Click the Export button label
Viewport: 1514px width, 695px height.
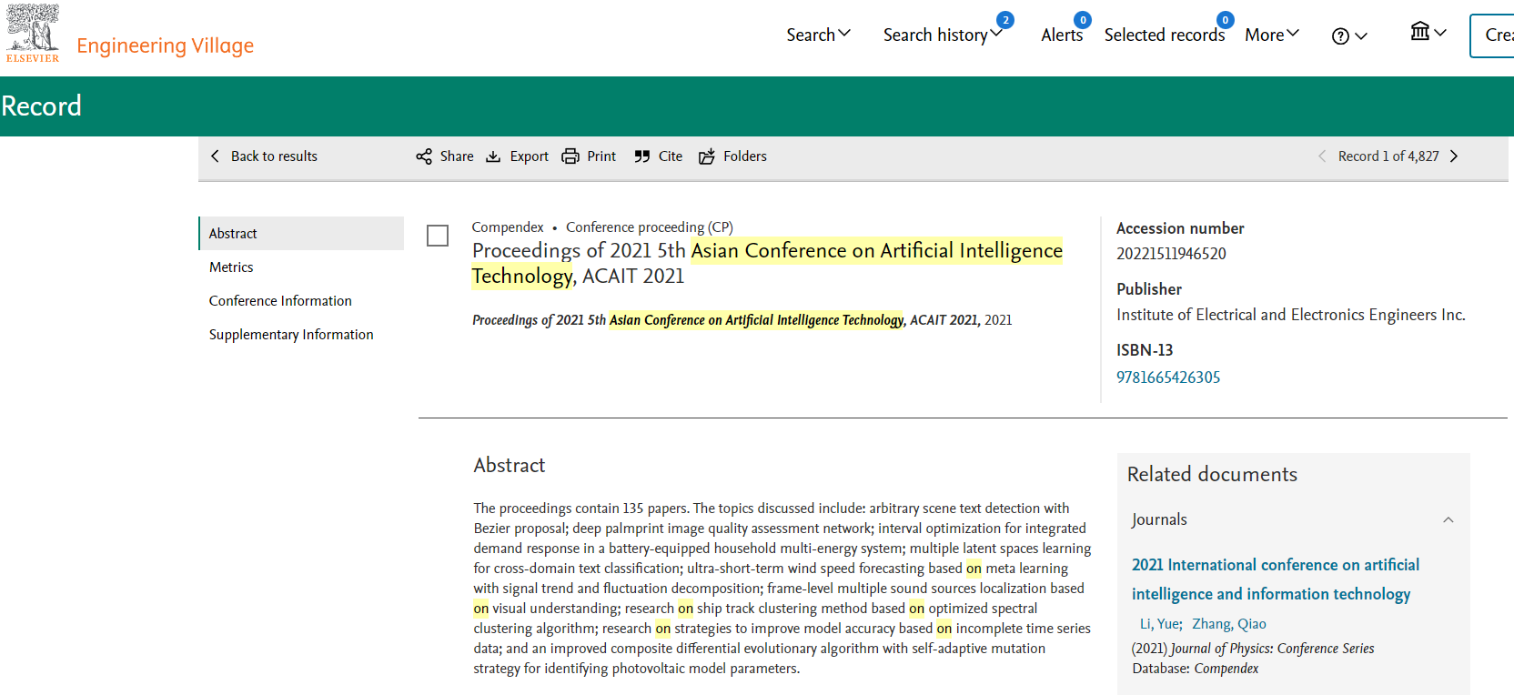pyautogui.click(x=530, y=156)
